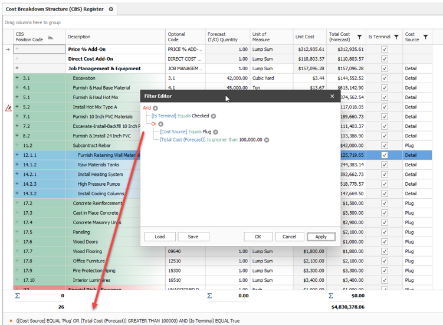The height and width of the screenshot is (325, 443).
Task: Click the Apply button in Filter Editor
Action: click(321, 237)
